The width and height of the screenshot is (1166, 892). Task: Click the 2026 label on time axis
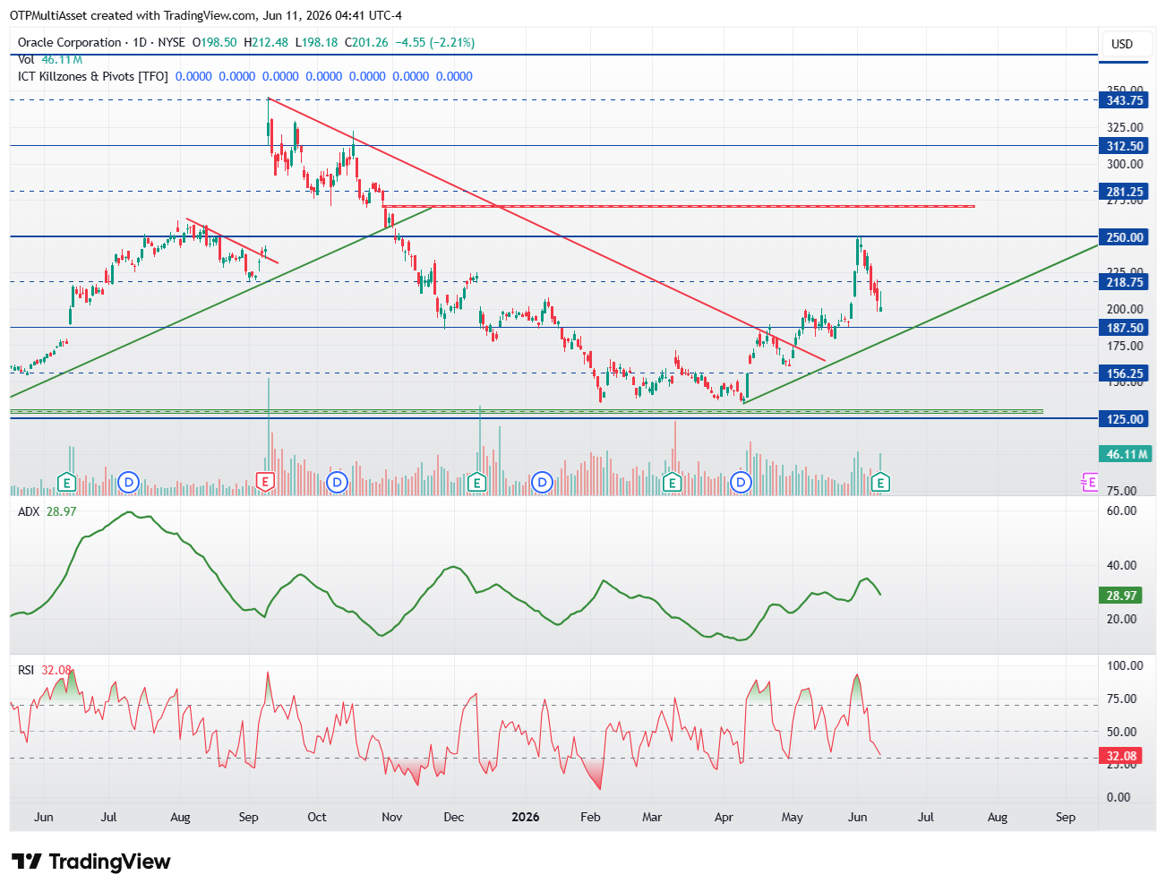525,817
